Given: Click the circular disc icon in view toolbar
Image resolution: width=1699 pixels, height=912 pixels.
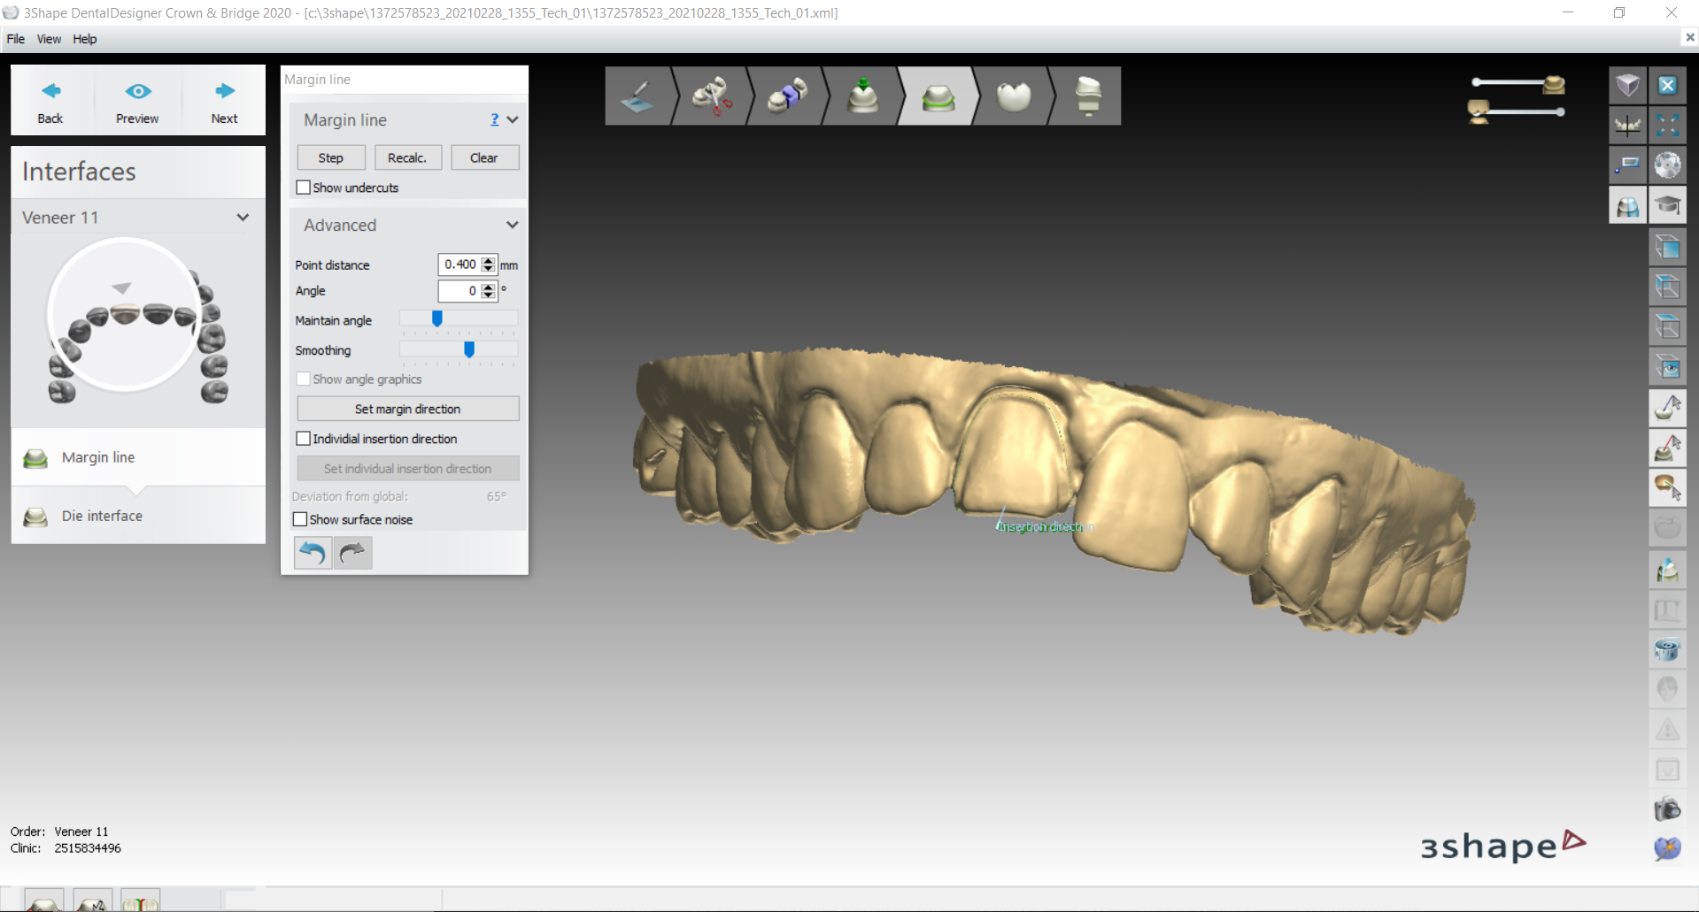Looking at the screenshot, I should (x=1667, y=165).
